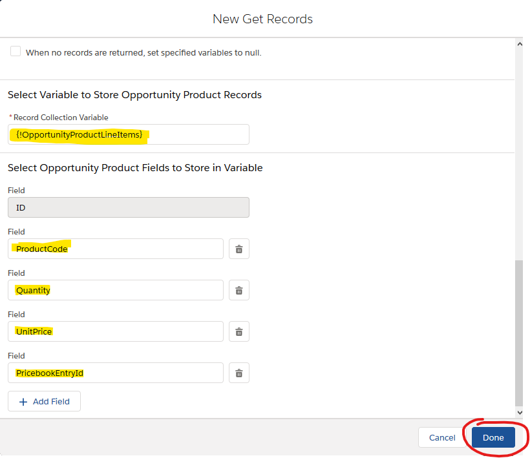Open the Quantity field picker

coord(116,290)
